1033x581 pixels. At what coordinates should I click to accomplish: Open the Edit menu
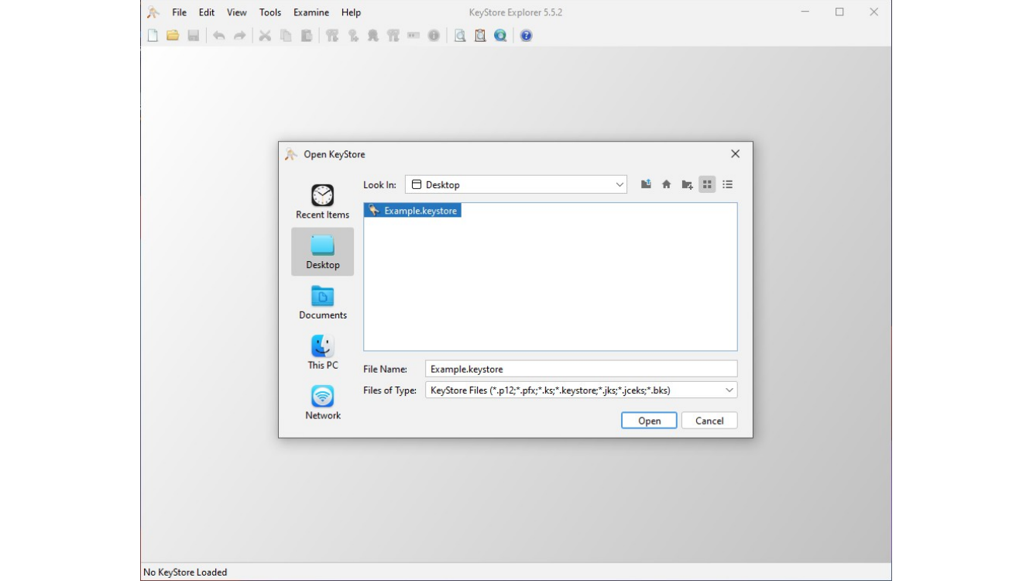pos(207,12)
